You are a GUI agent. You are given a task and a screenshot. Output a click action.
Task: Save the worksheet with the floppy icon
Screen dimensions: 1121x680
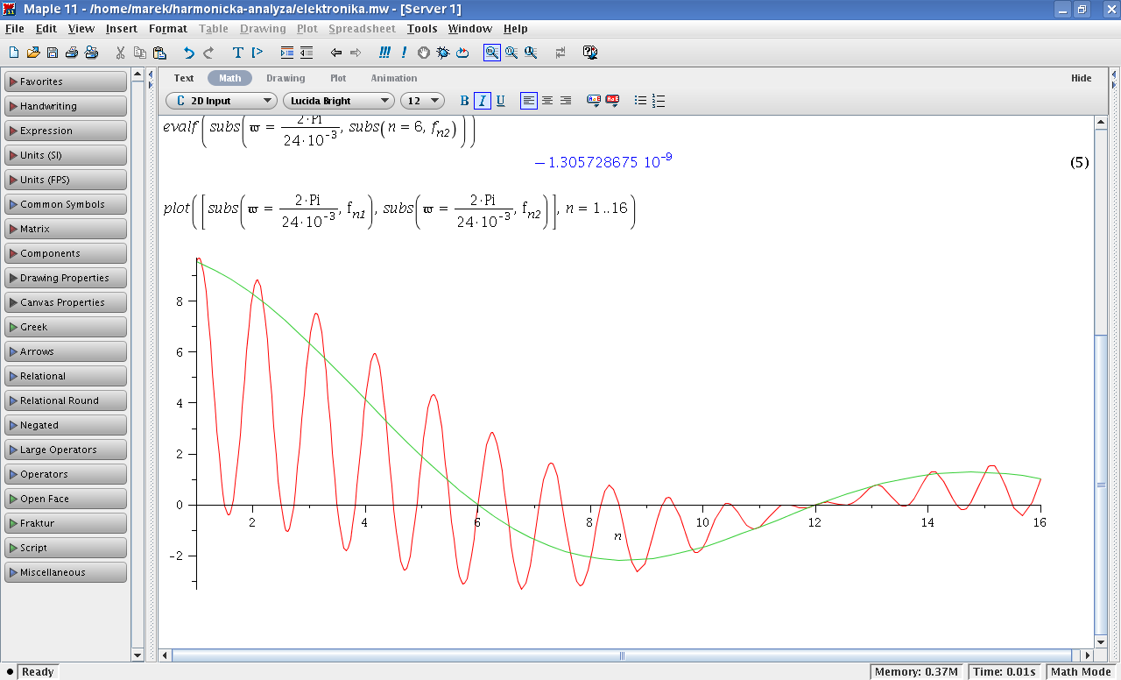point(52,53)
